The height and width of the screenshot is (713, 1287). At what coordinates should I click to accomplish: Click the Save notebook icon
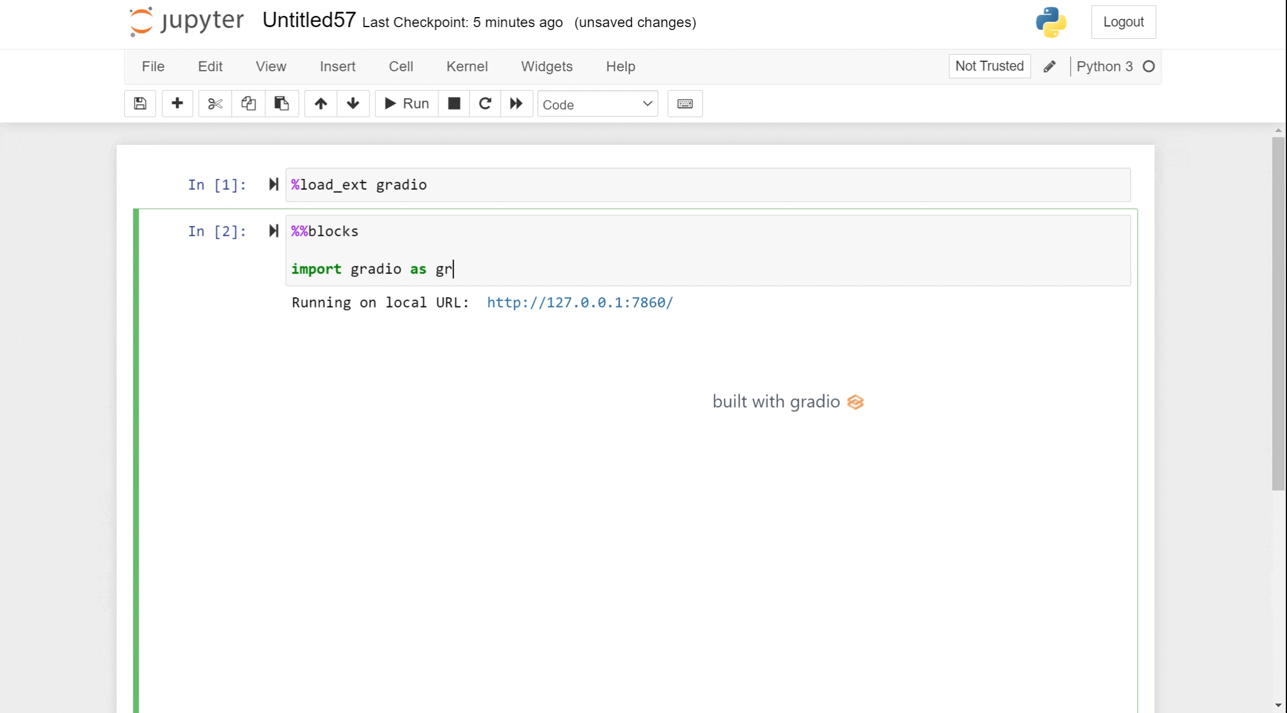140,104
